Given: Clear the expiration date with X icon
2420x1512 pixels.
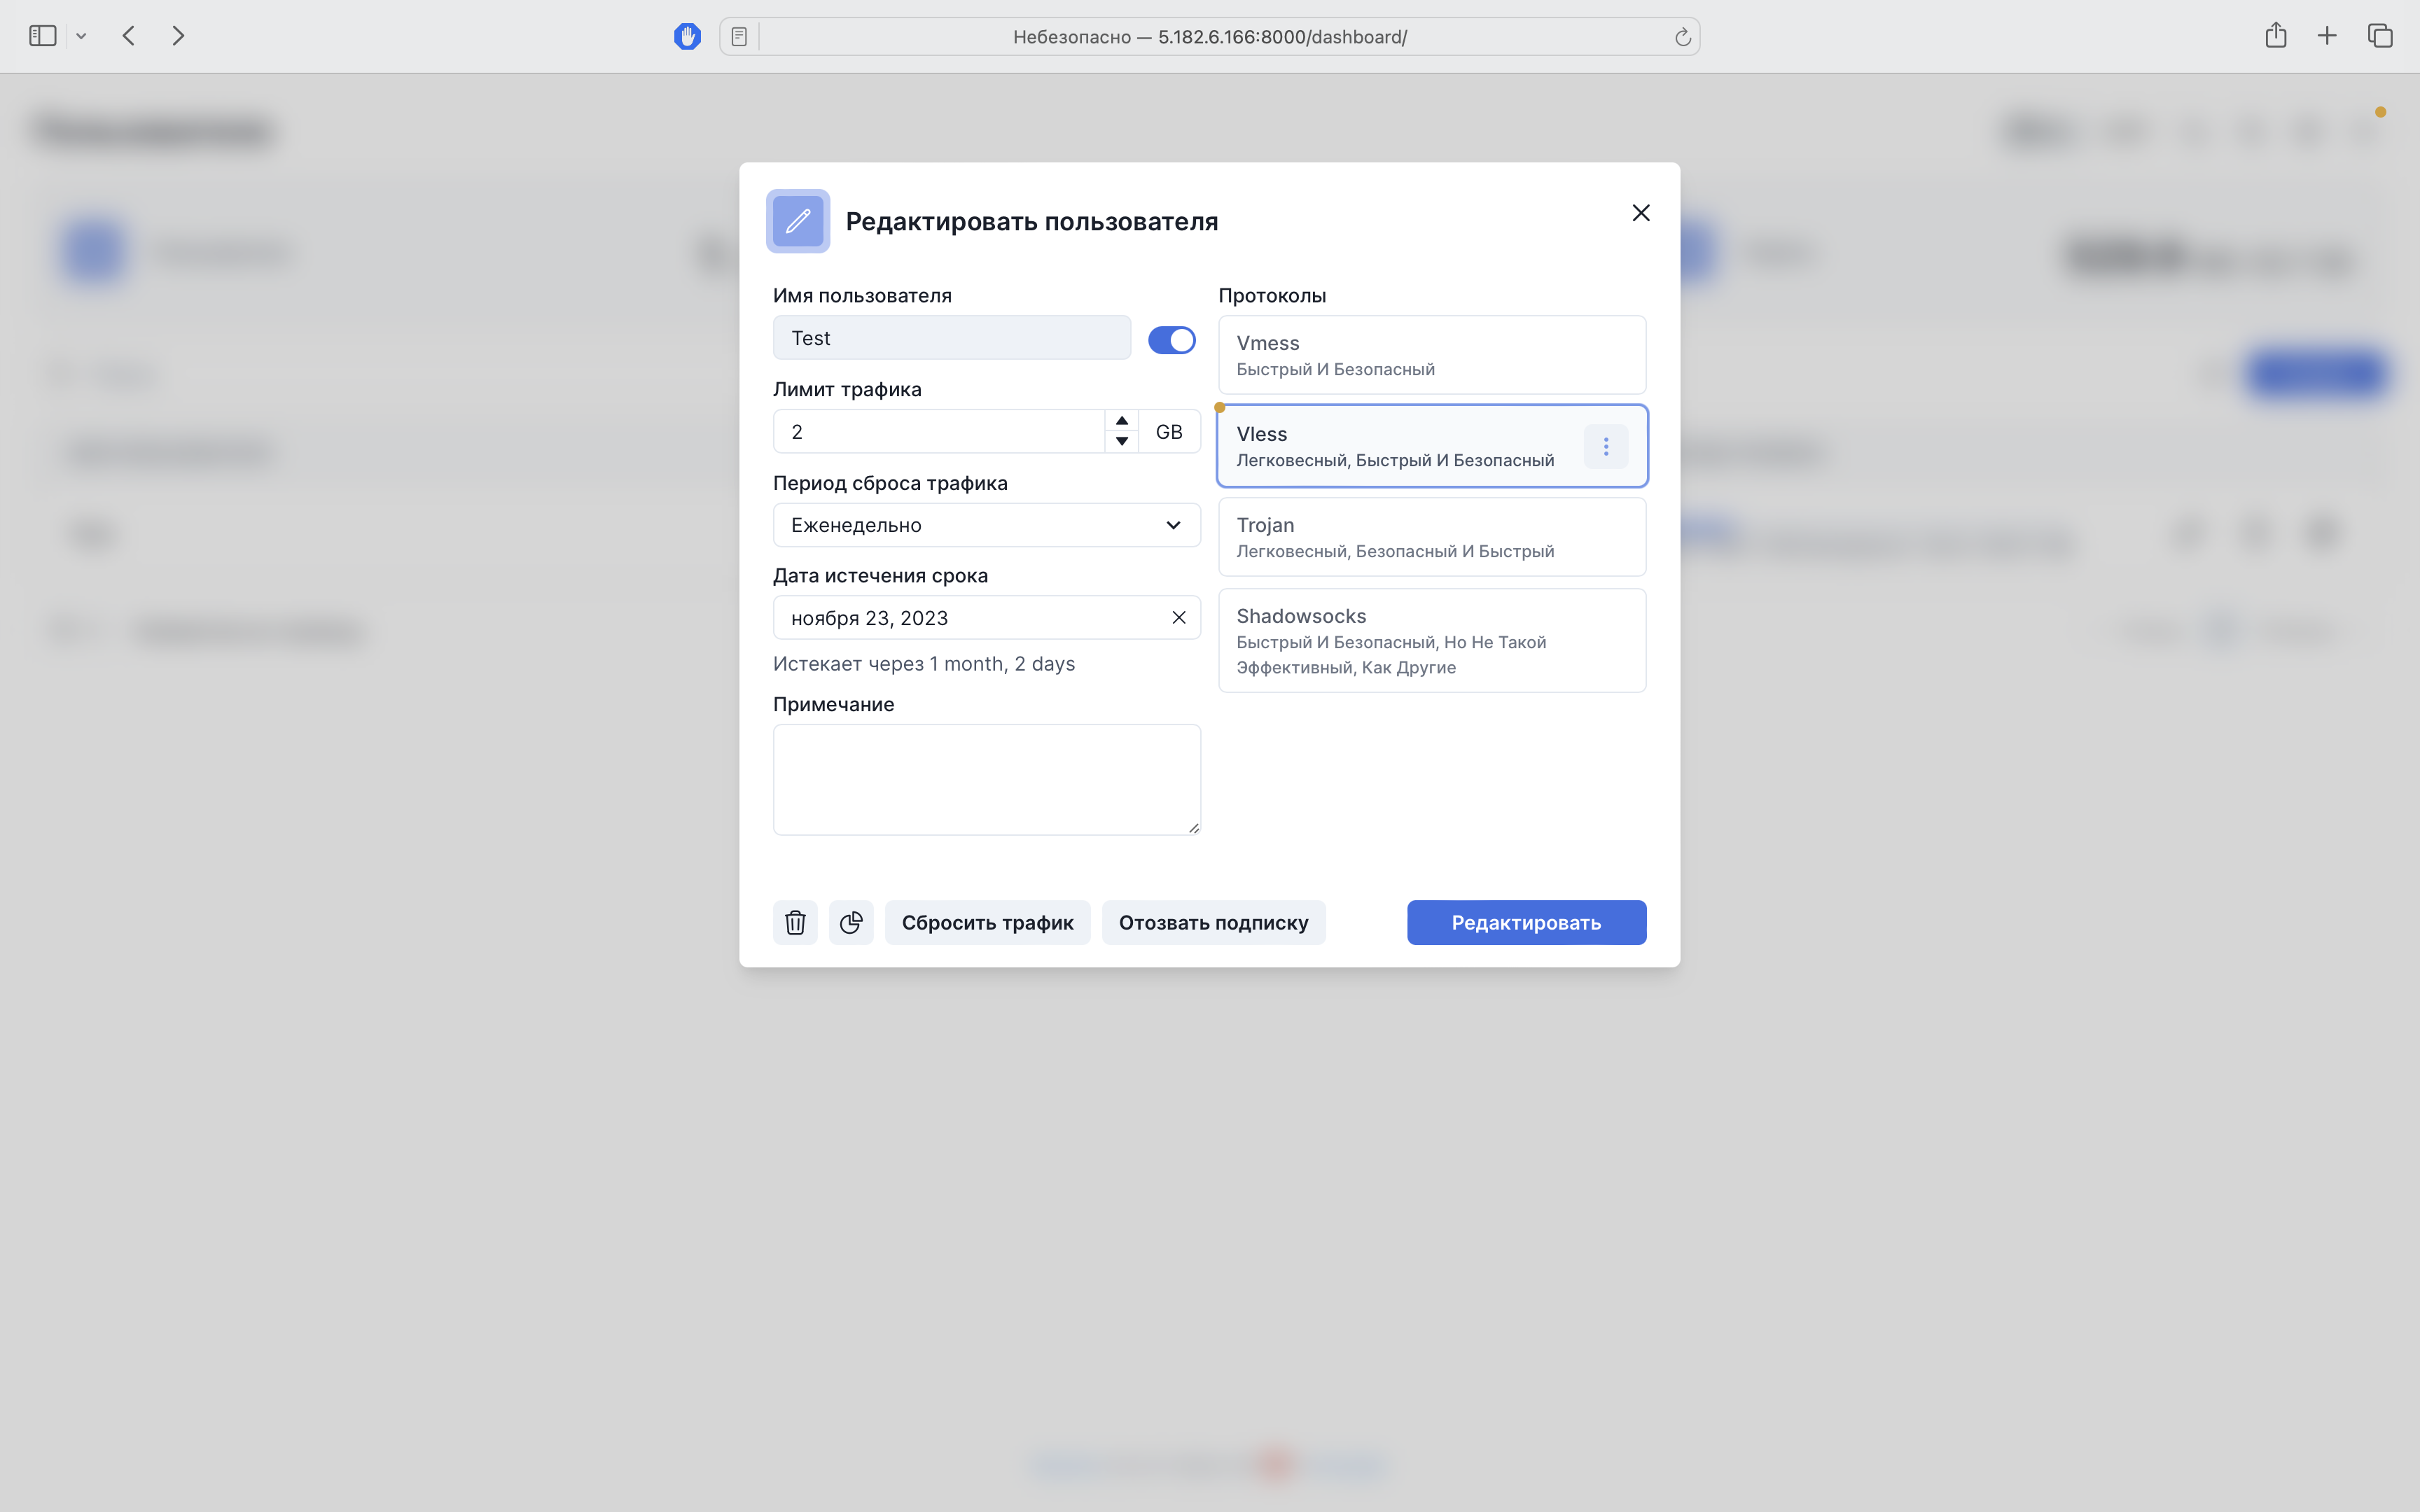Looking at the screenshot, I should [1179, 618].
